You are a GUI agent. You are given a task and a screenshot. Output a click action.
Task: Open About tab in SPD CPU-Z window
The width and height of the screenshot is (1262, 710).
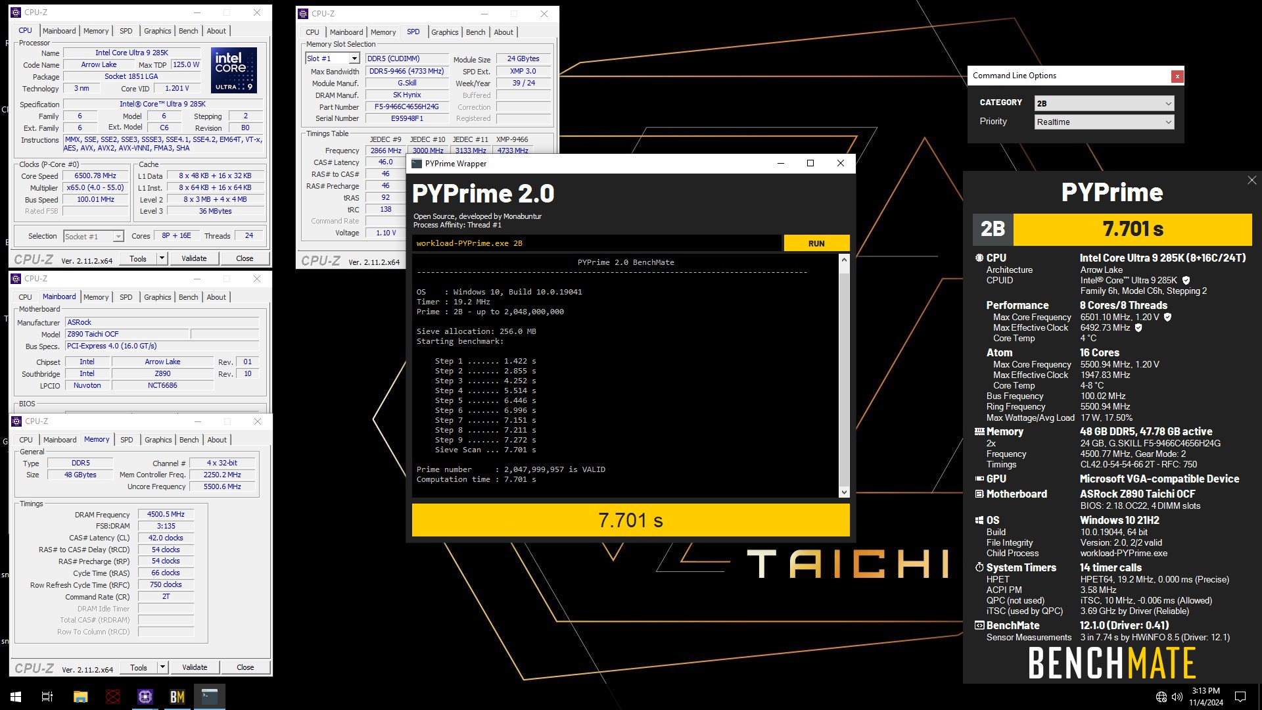point(503,32)
